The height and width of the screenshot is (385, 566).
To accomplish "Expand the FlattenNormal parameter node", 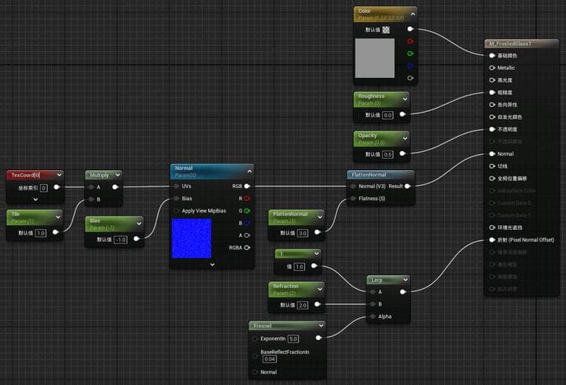I will (x=319, y=217).
